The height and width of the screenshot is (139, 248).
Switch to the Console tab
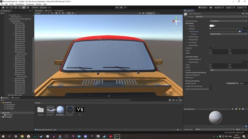pos(15,98)
